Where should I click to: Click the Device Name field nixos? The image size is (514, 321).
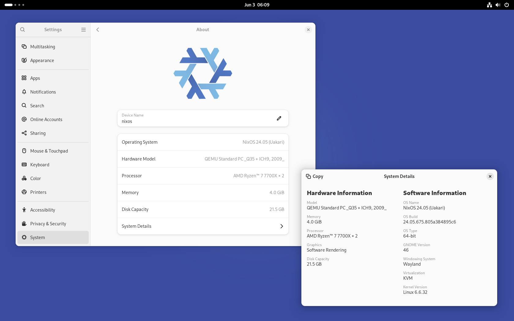point(203,118)
